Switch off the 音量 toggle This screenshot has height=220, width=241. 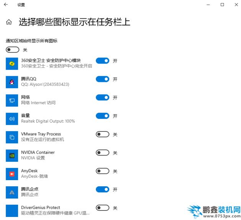click(103, 116)
